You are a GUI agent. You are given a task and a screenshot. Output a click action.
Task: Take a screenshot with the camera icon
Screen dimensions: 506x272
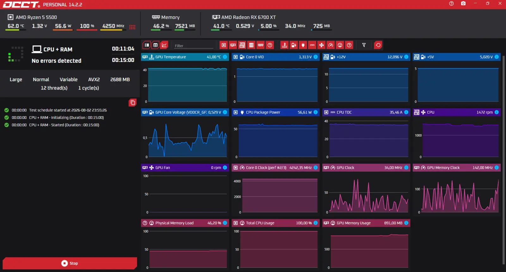point(463,3)
